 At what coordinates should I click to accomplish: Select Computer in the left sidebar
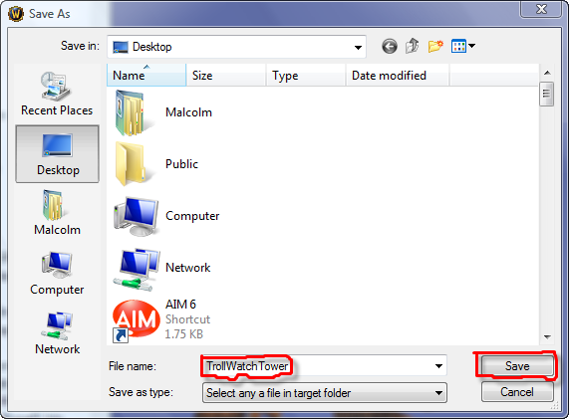(x=57, y=273)
